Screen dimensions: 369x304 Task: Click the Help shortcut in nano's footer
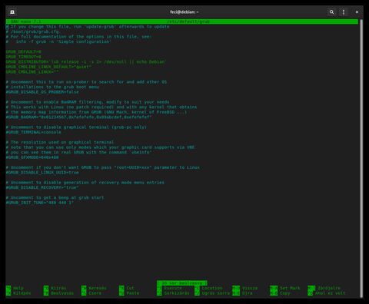click(x=15, y=288)
